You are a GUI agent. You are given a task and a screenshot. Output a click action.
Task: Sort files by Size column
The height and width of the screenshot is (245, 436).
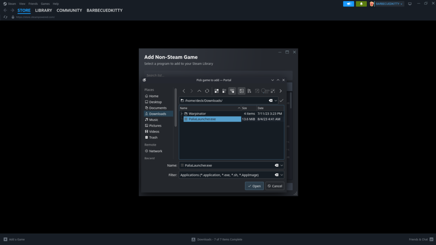[249, 108]
